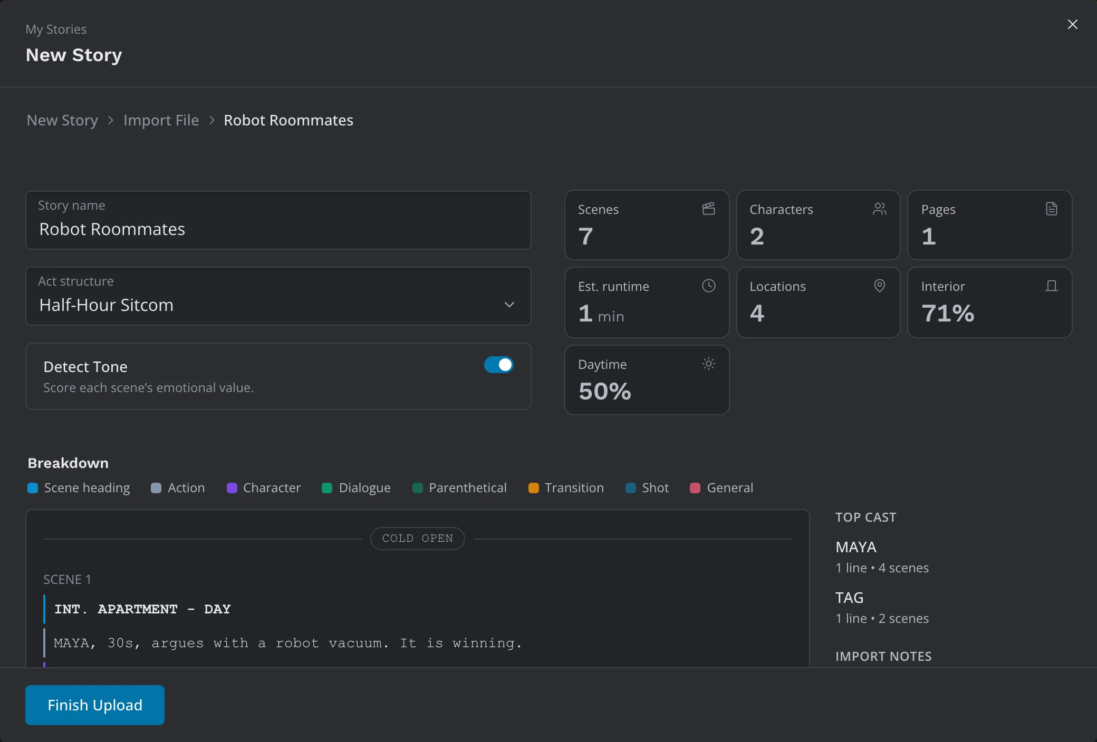Go to Import File breadcrumb
Viewport: 1097px width, 742px height.
click(161, 120)
